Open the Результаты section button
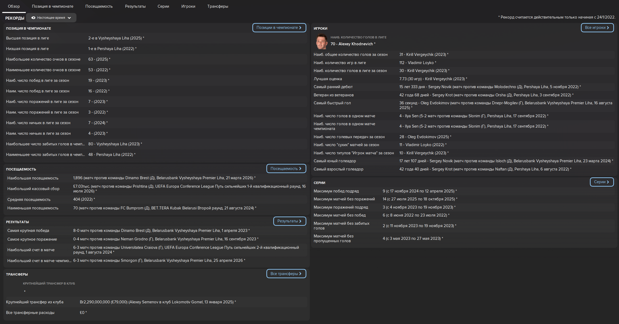Viewport: 619px width, 324px height. (290, 221)
